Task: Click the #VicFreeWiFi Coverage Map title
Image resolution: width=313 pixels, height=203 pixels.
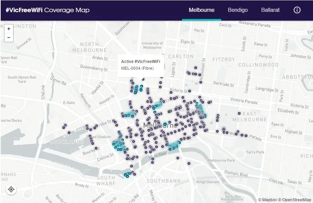Action: (48, 10)
